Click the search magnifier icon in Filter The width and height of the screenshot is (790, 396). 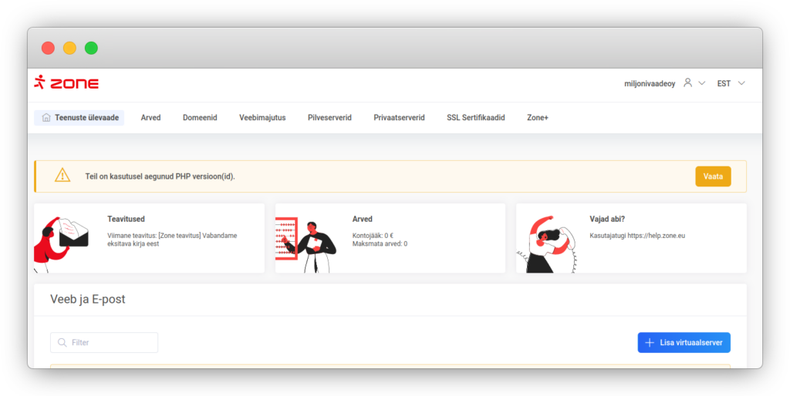pyautogui.click(x=62, y=343)
